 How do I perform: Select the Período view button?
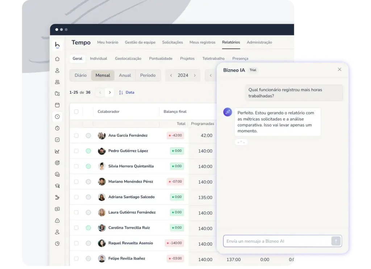pyautogui.click(x=148, y=75)
